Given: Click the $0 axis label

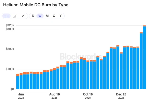Looking at the screenshot, I should [12, 89].
